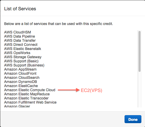Select Amazon Elastic Compute Cloud entry
The width and height of the screenshot is (145, 127).
pyautogui.click(x=30, y=90)
